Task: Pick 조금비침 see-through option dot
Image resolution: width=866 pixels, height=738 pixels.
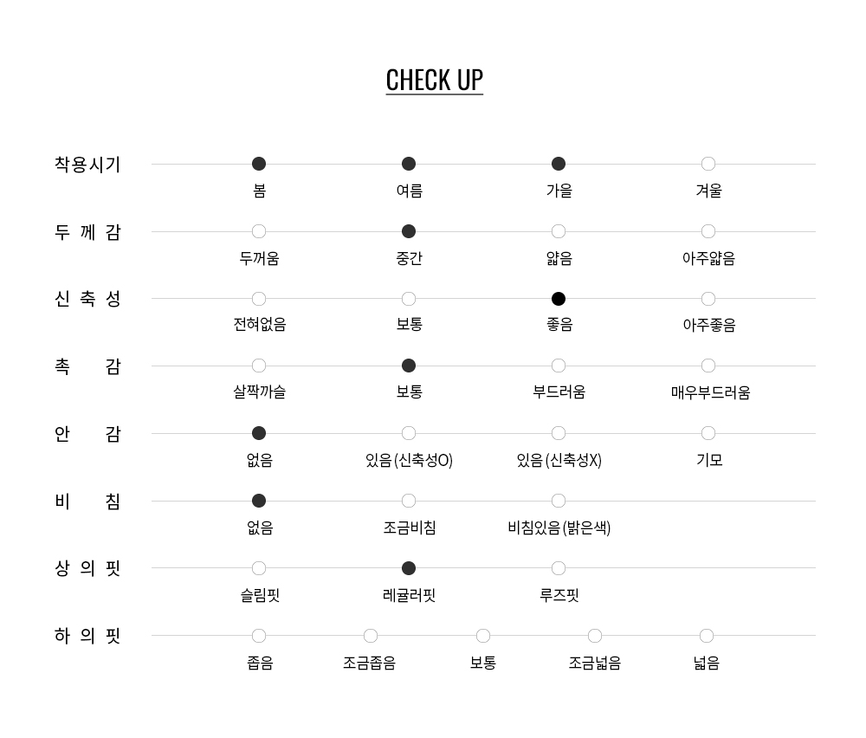Action: point(409,501)
